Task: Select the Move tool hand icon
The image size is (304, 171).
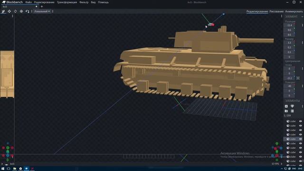Action: (3, 11)
